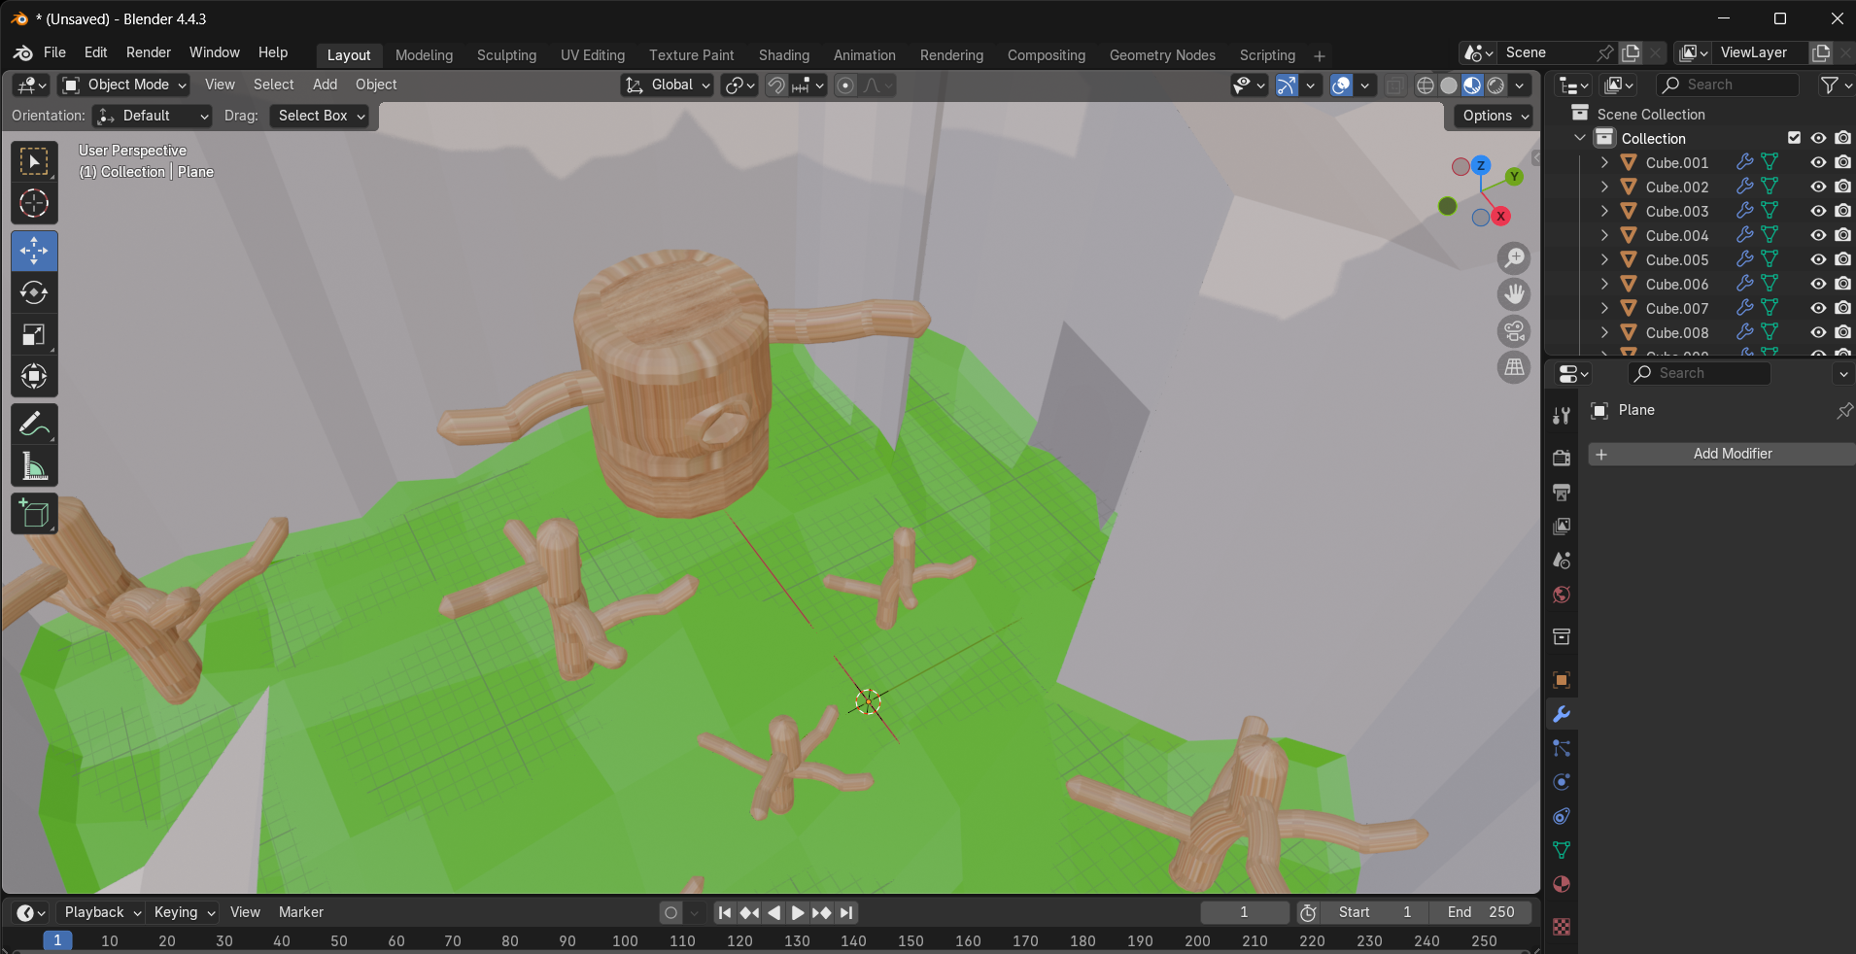Click the pan view hand icon

coord(1514,294)
